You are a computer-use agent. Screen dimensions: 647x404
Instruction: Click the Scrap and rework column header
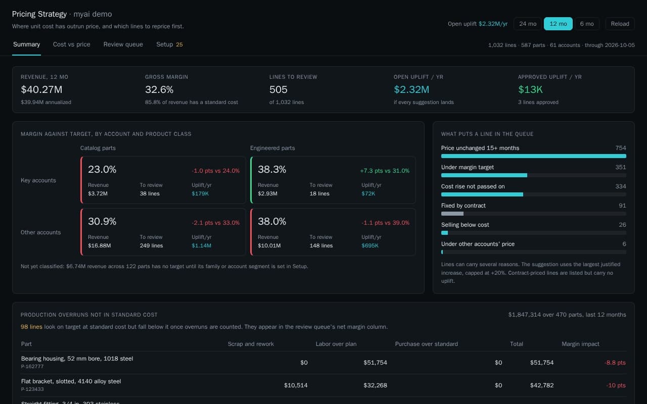[251, 344]
